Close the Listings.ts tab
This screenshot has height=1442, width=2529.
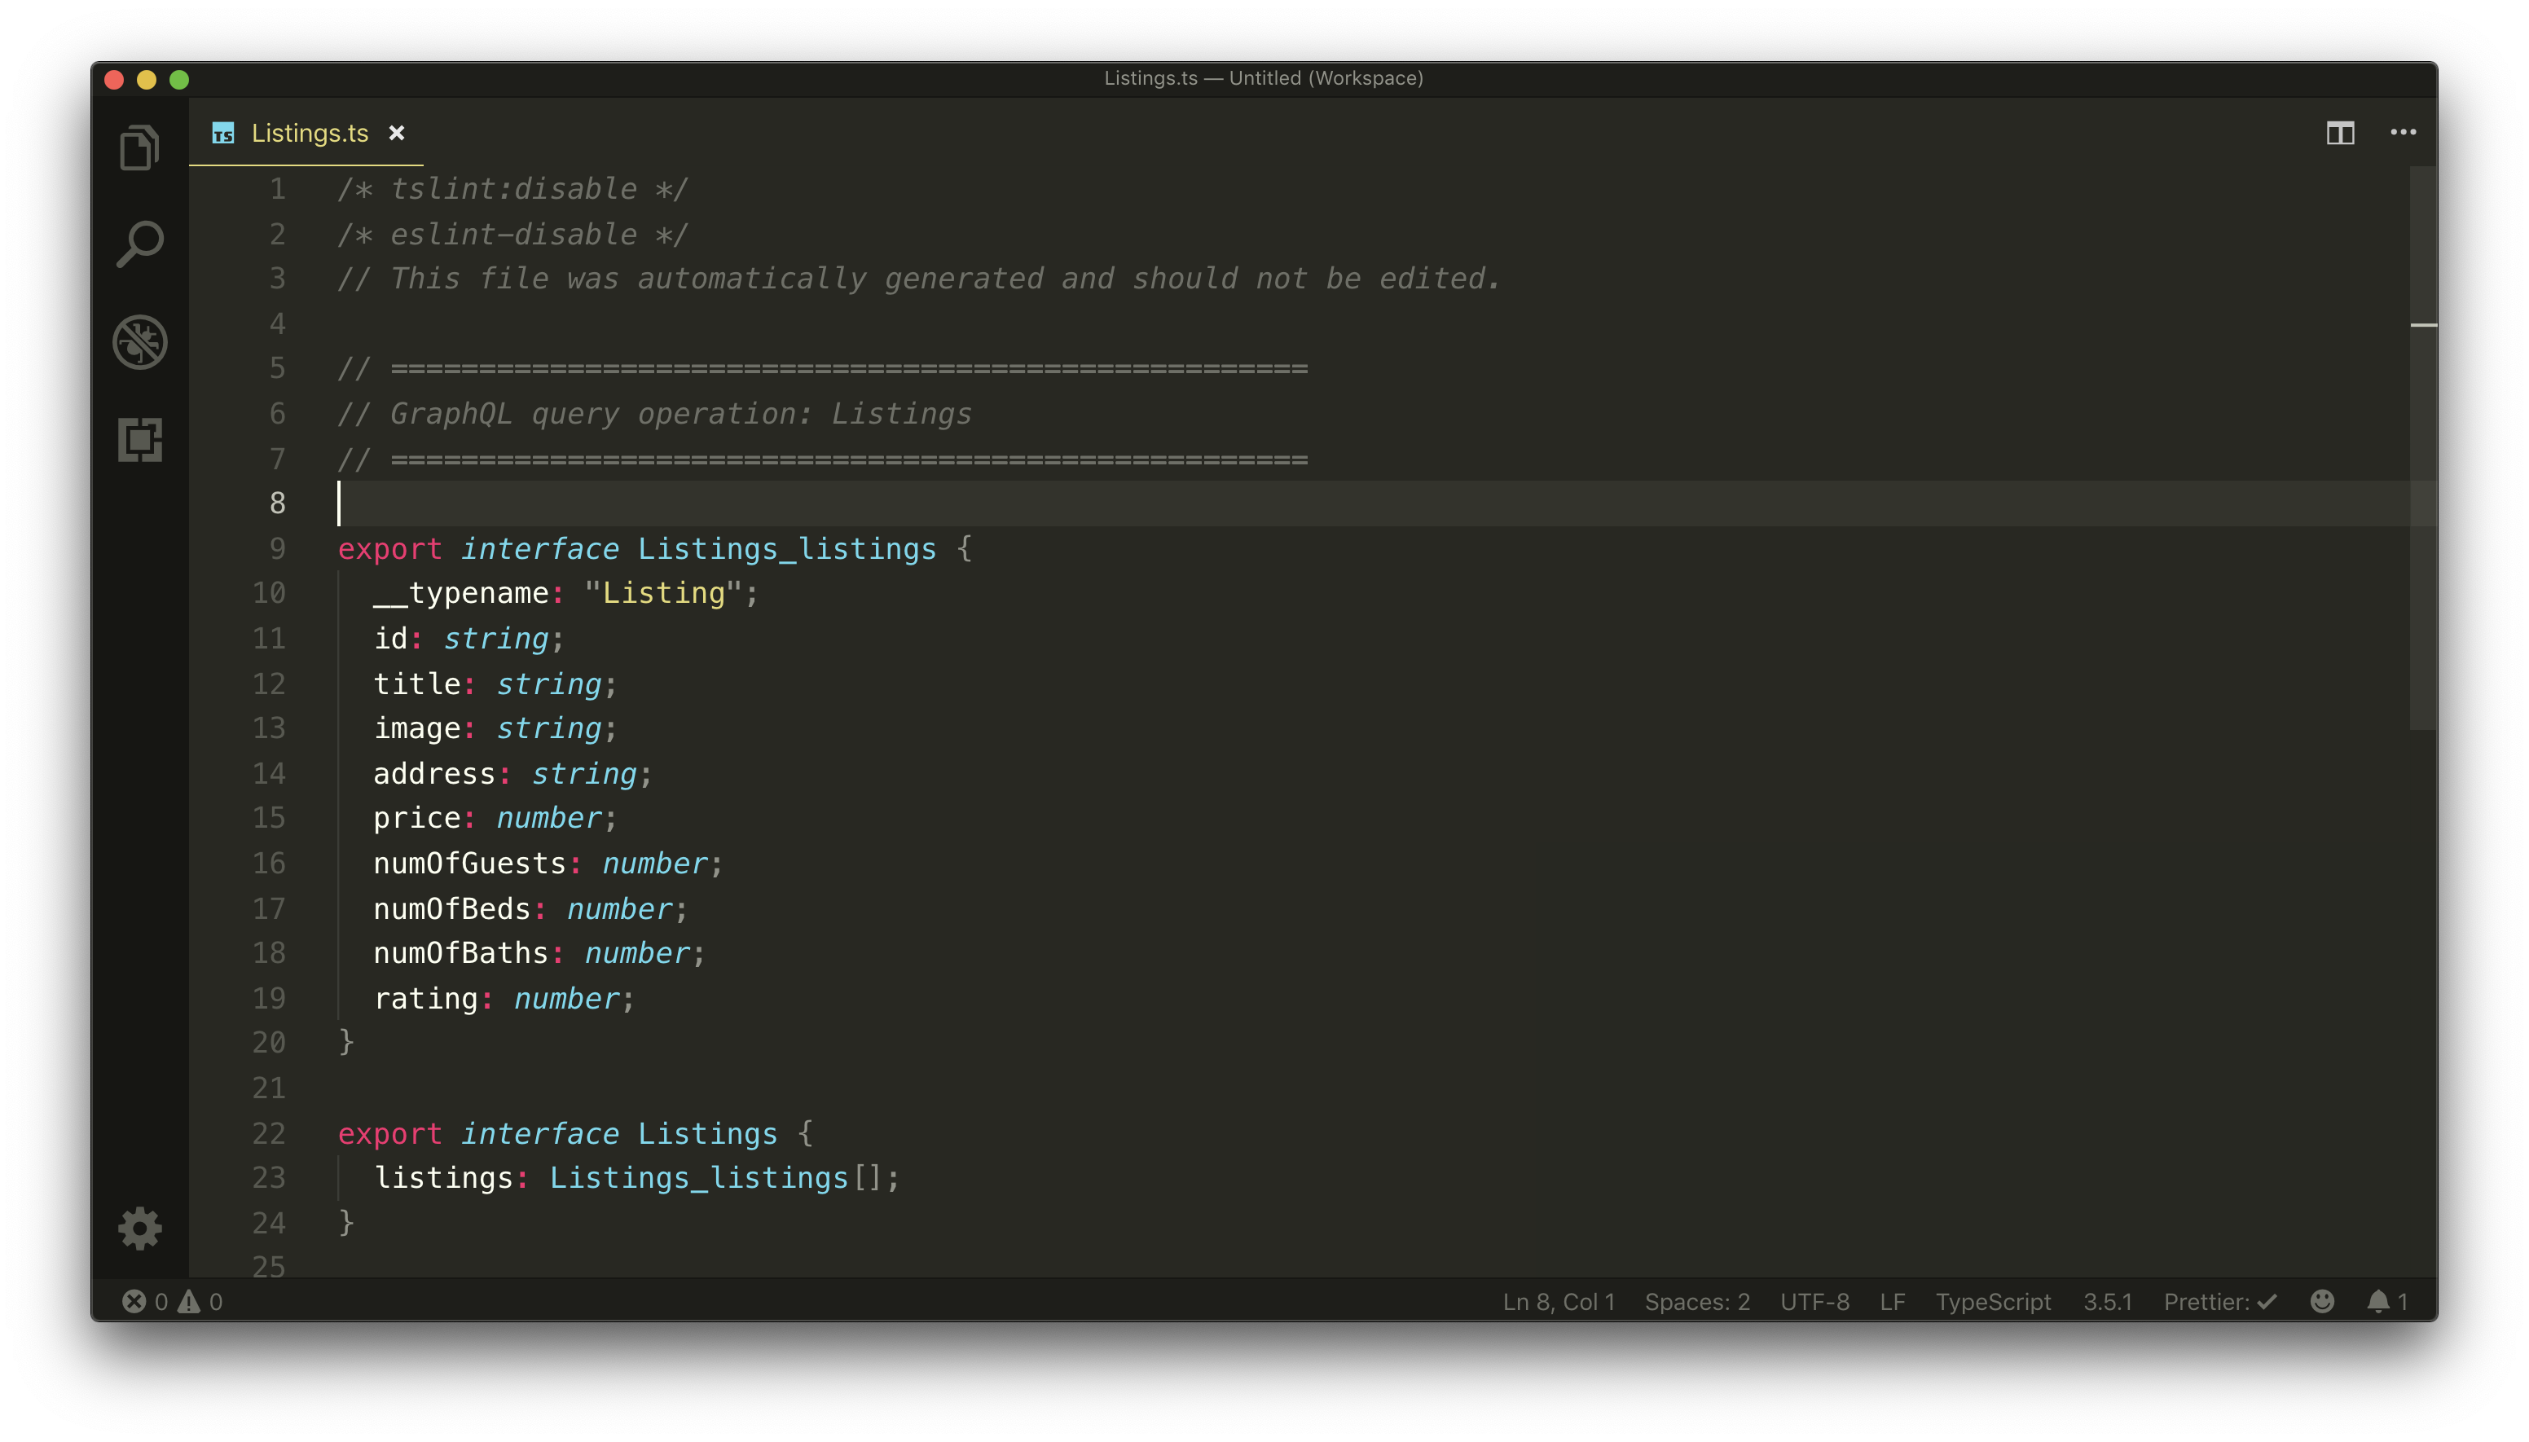point(396,133)
